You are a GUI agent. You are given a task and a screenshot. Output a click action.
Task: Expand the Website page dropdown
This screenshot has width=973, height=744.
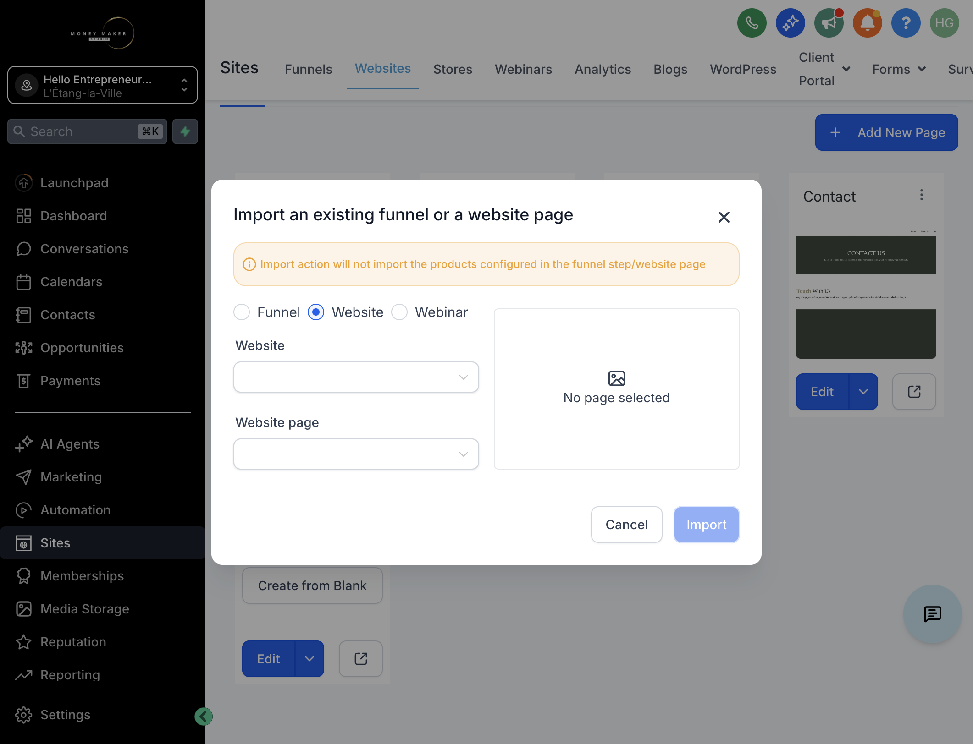356,454
